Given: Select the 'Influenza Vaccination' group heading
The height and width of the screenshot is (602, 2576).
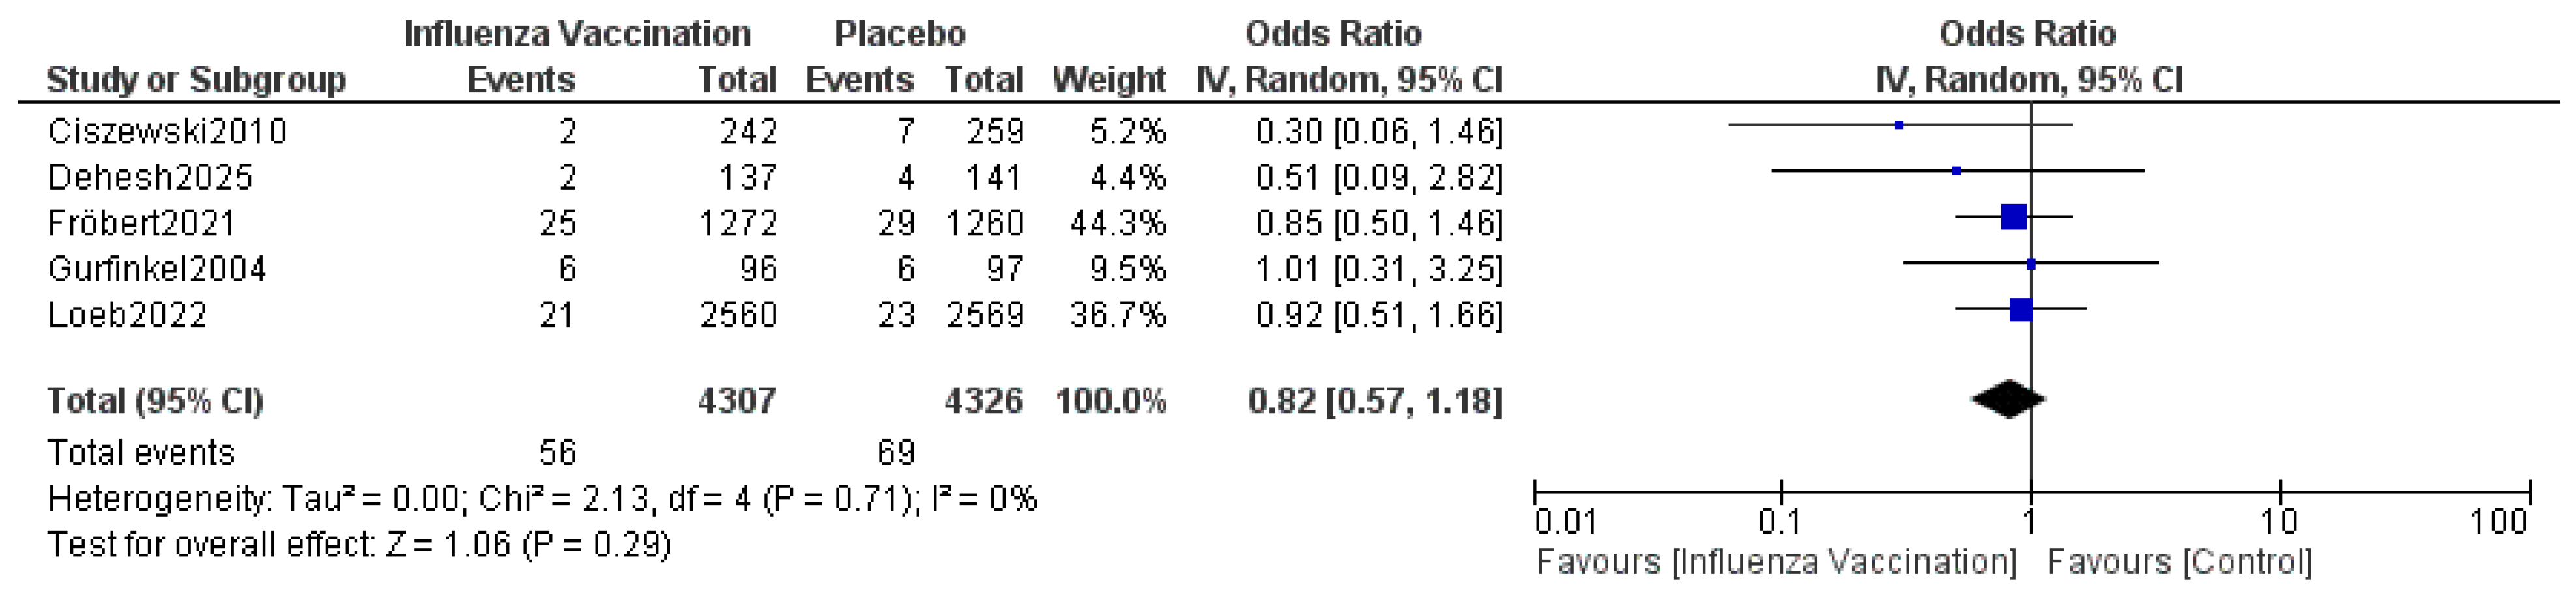Looking at the screenshot, I should [x=577, y=34].
